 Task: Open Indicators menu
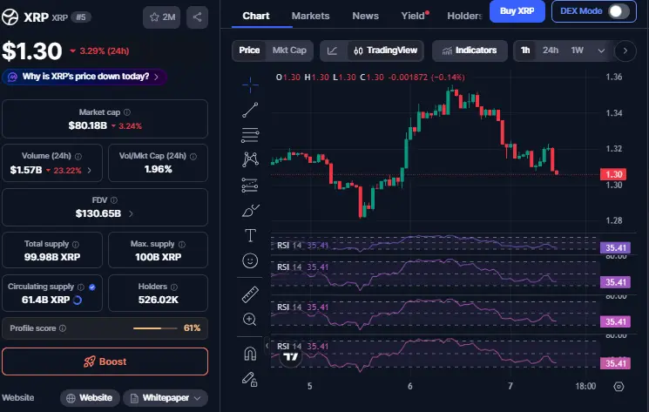coord(470,51)
